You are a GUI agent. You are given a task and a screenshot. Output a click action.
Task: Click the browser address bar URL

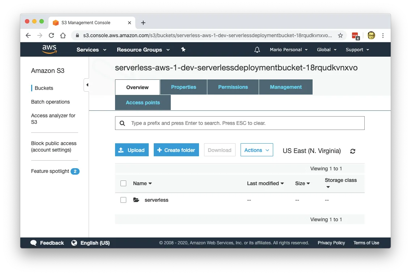(207, 36)
